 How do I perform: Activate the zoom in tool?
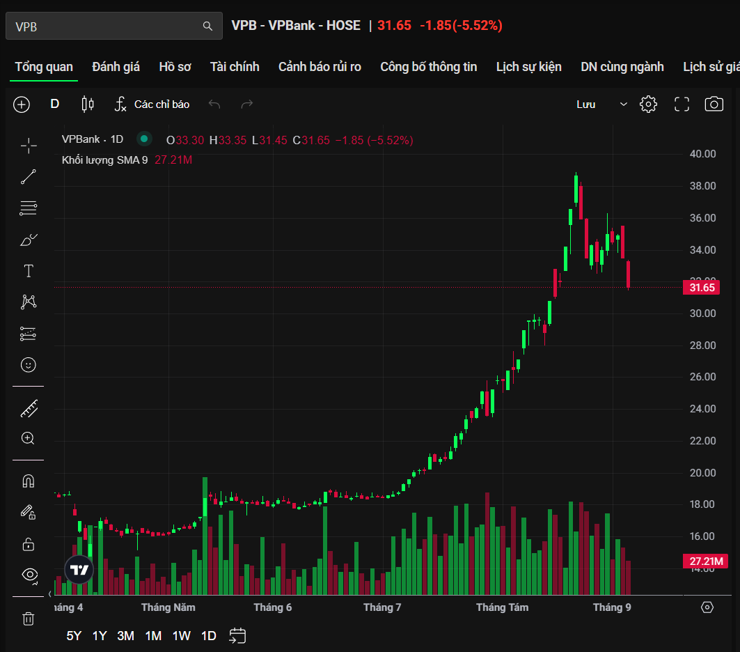[x=29, y=439]
